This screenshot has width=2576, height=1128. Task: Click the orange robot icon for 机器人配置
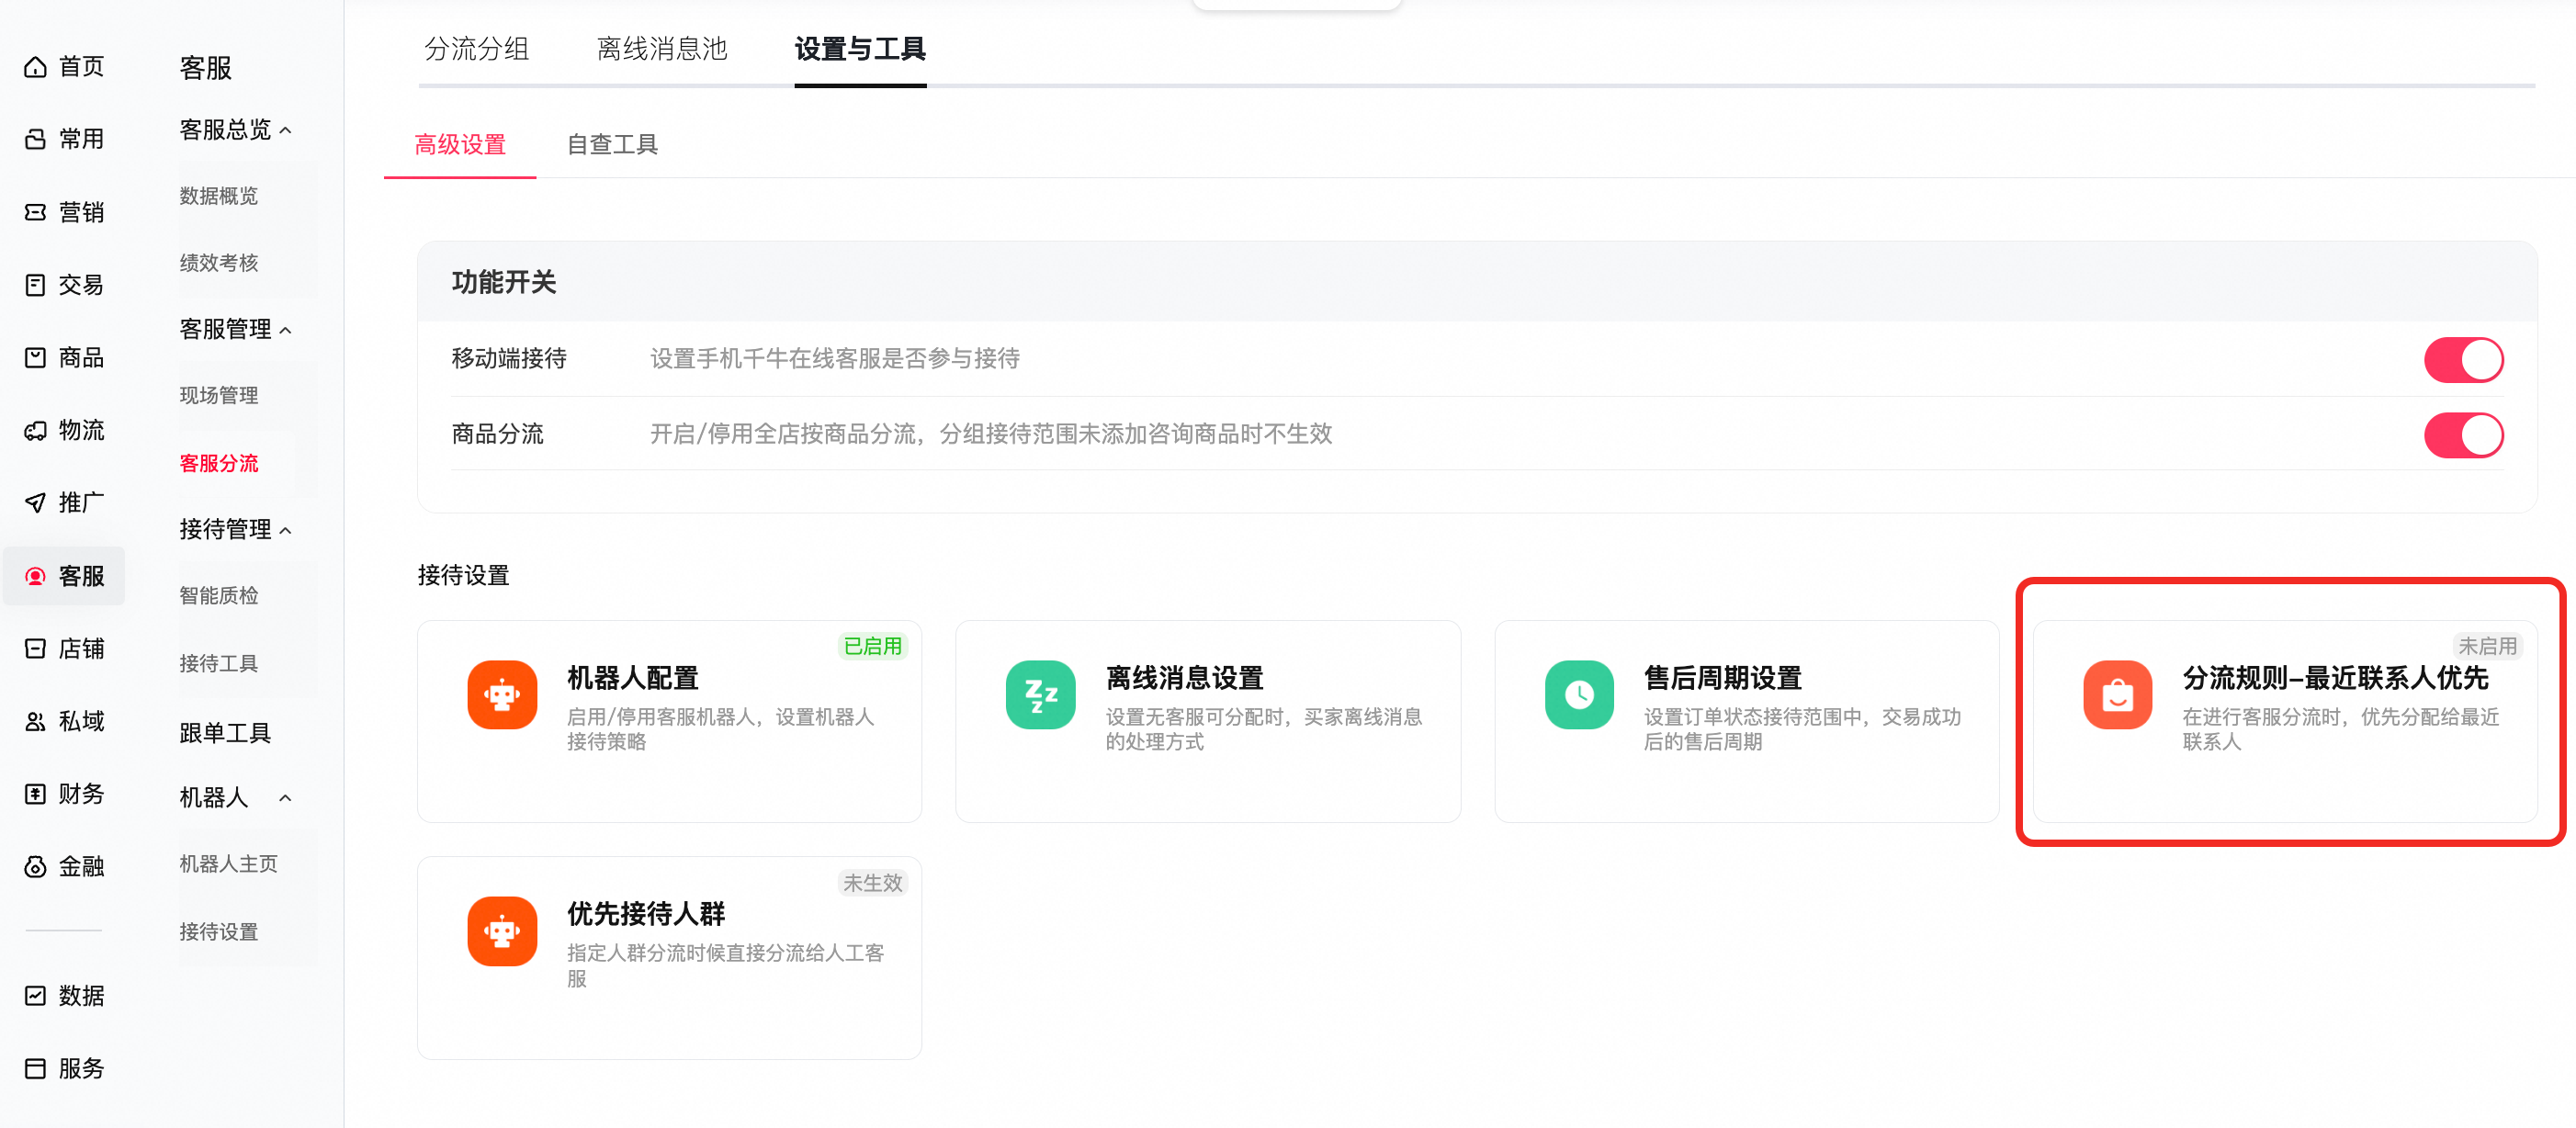[502, 695]
